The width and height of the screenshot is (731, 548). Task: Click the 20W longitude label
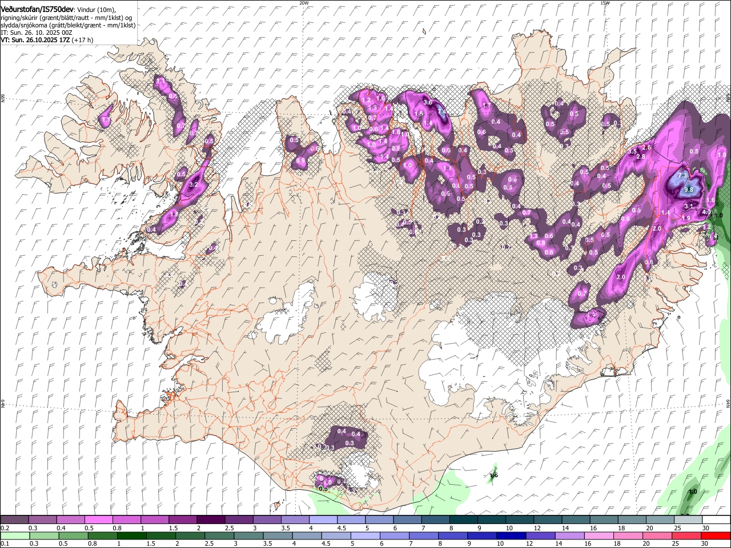tap(304, 3)
